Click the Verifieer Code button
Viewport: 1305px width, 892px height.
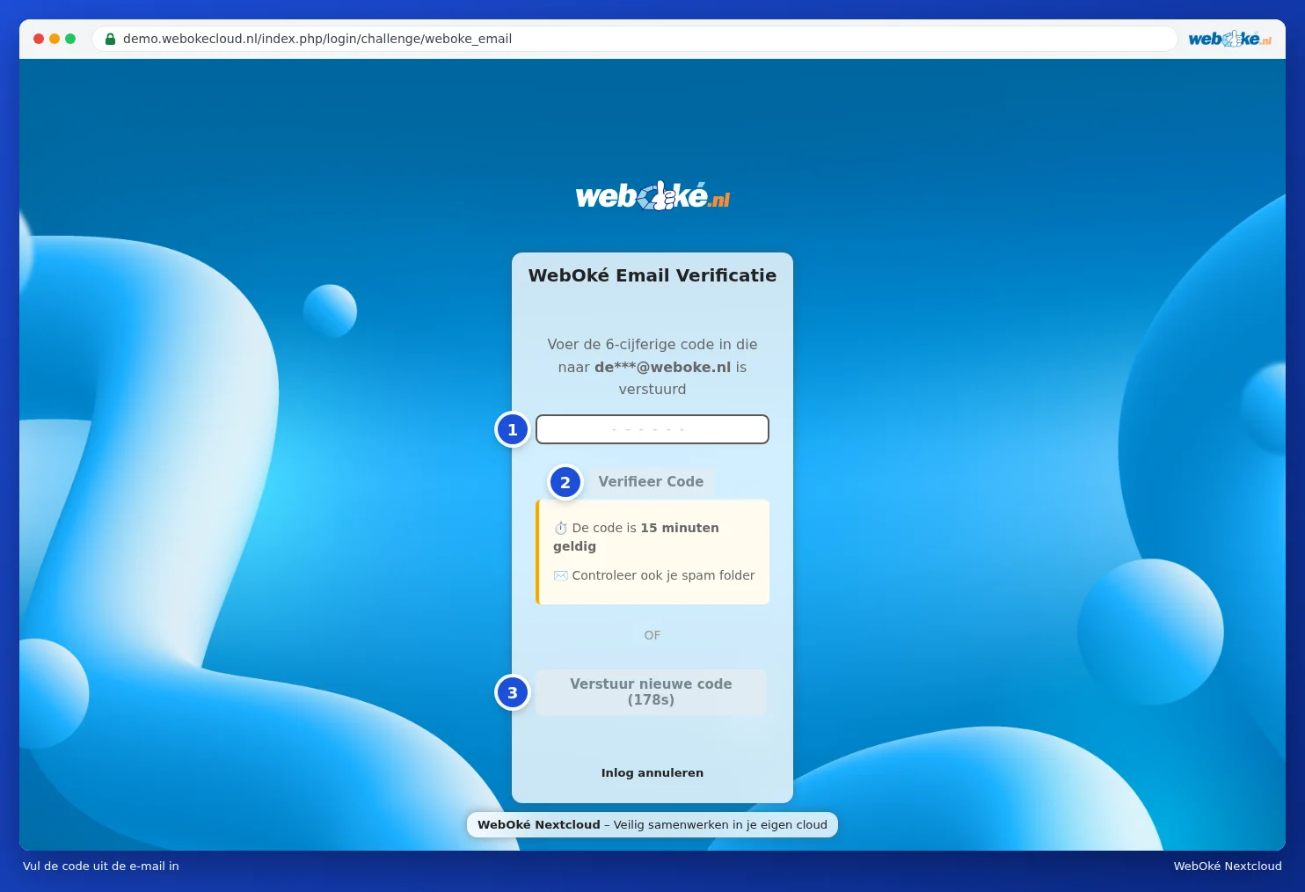tap(651, 481)
